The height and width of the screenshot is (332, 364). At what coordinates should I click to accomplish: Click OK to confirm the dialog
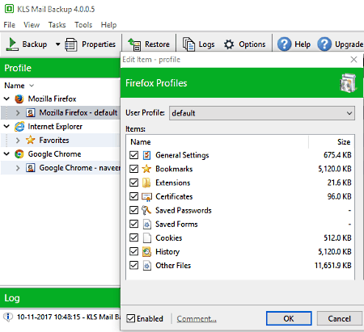289,318
